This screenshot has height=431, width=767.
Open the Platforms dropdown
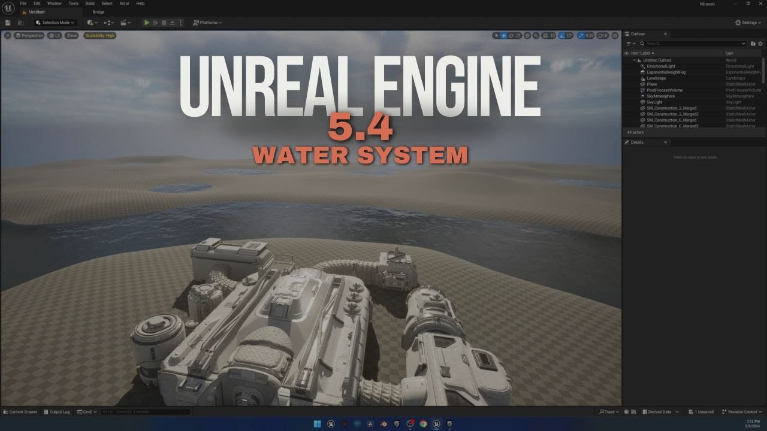207,23
